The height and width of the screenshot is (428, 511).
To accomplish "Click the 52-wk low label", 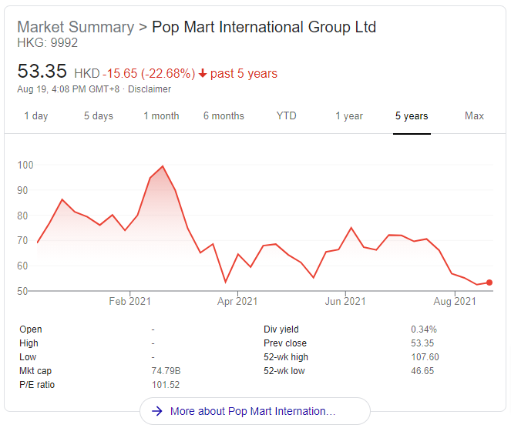I will [284, 371].
